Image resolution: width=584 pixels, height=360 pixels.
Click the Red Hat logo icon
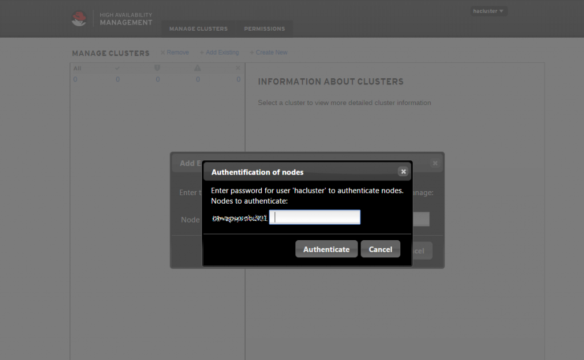(79, 18)
